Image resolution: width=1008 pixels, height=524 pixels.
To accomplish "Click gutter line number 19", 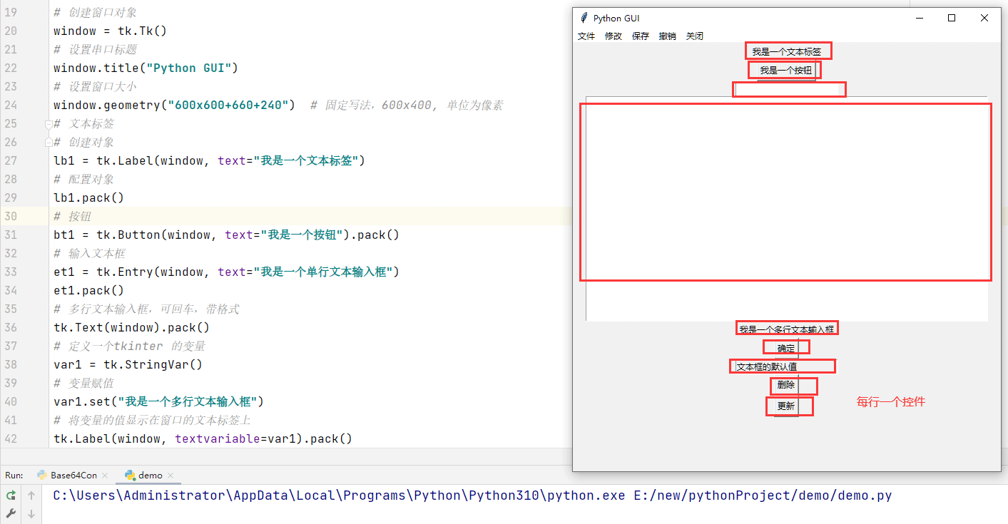I will click(11, 12).
